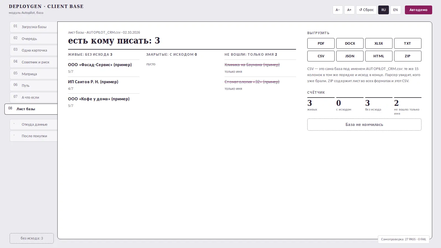Start the Автодемо button
The height and width of the screenshot is (248, 441).
(x=418, y=10)
